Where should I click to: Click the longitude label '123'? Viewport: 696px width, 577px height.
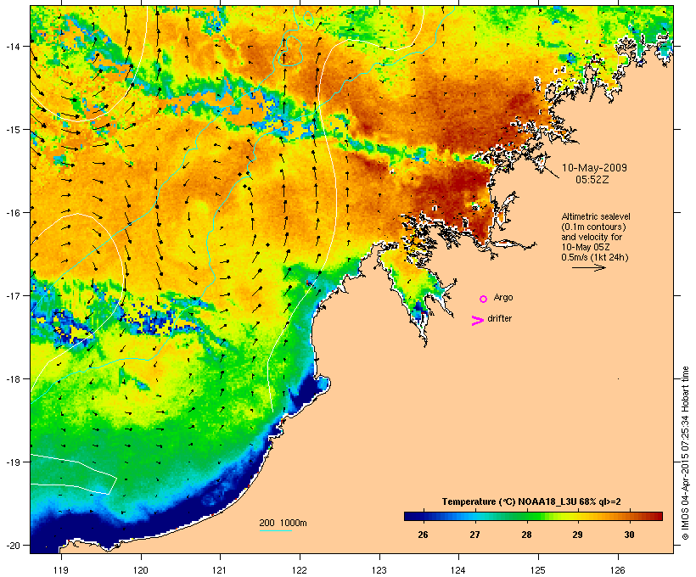click(x=379, y=570)
